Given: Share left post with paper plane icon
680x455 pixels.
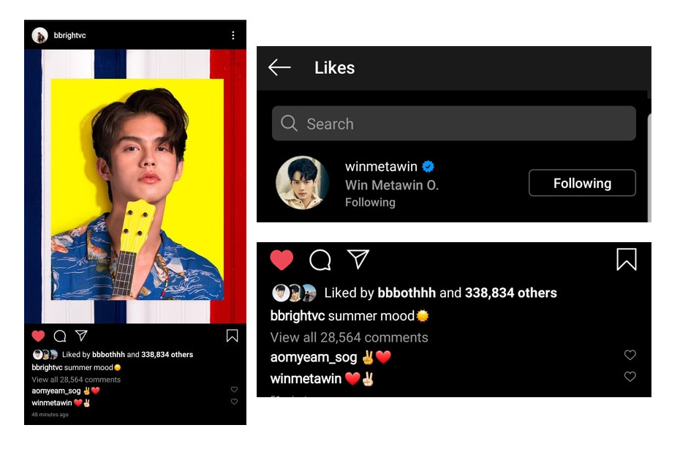Looking at the screenshot, I should (81, 336).
